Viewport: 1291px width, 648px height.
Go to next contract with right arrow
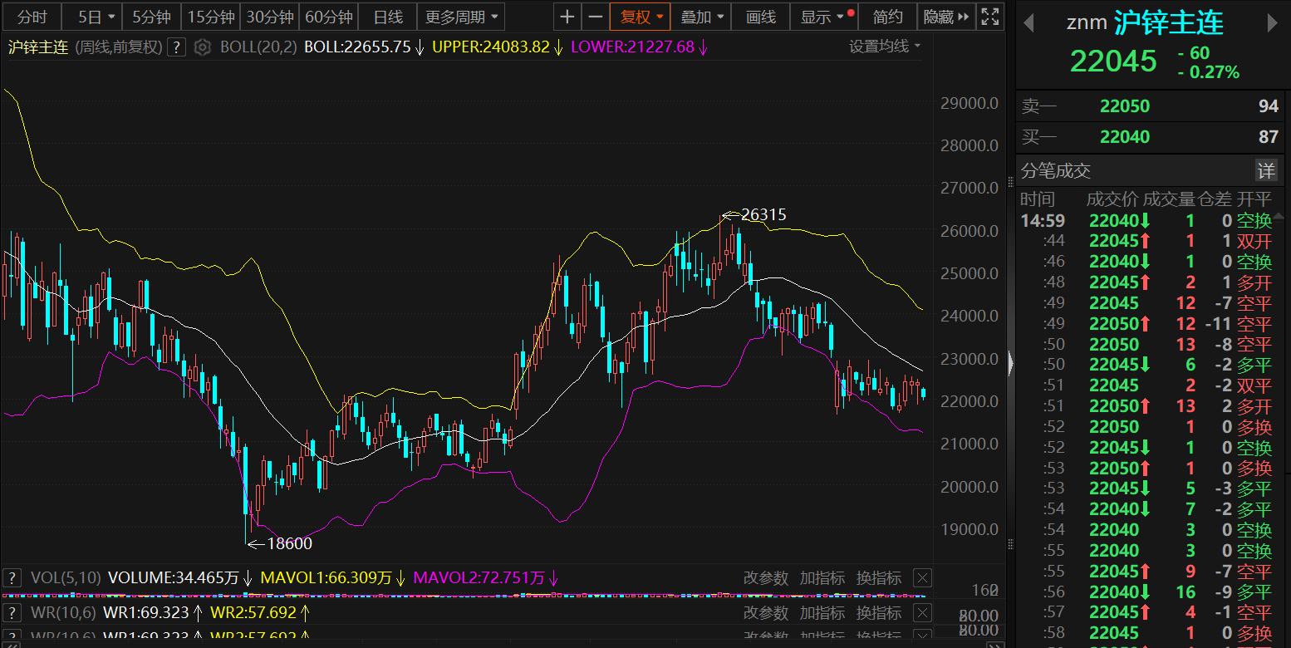pyautogui.click(x=1271, y=23)
